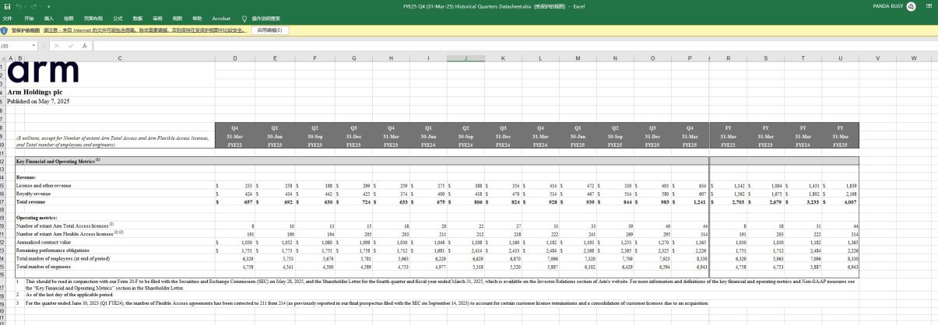Click the Select All corner triangle
This screenshot has height=325, width=938.
(2, 58)
